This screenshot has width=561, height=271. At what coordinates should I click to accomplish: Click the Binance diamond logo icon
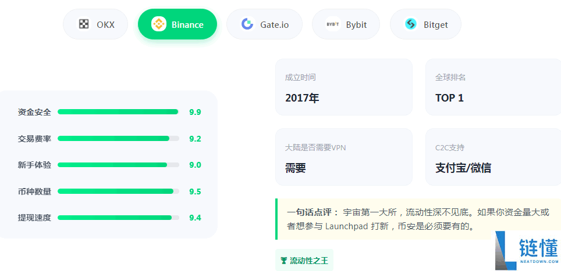point(158,24)
